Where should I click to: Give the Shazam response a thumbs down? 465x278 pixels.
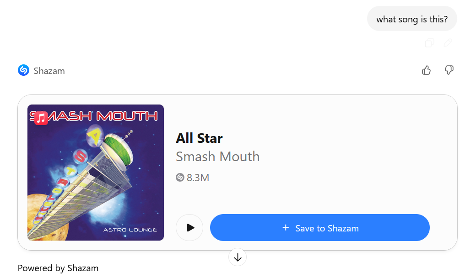click(x=449, y=70)
